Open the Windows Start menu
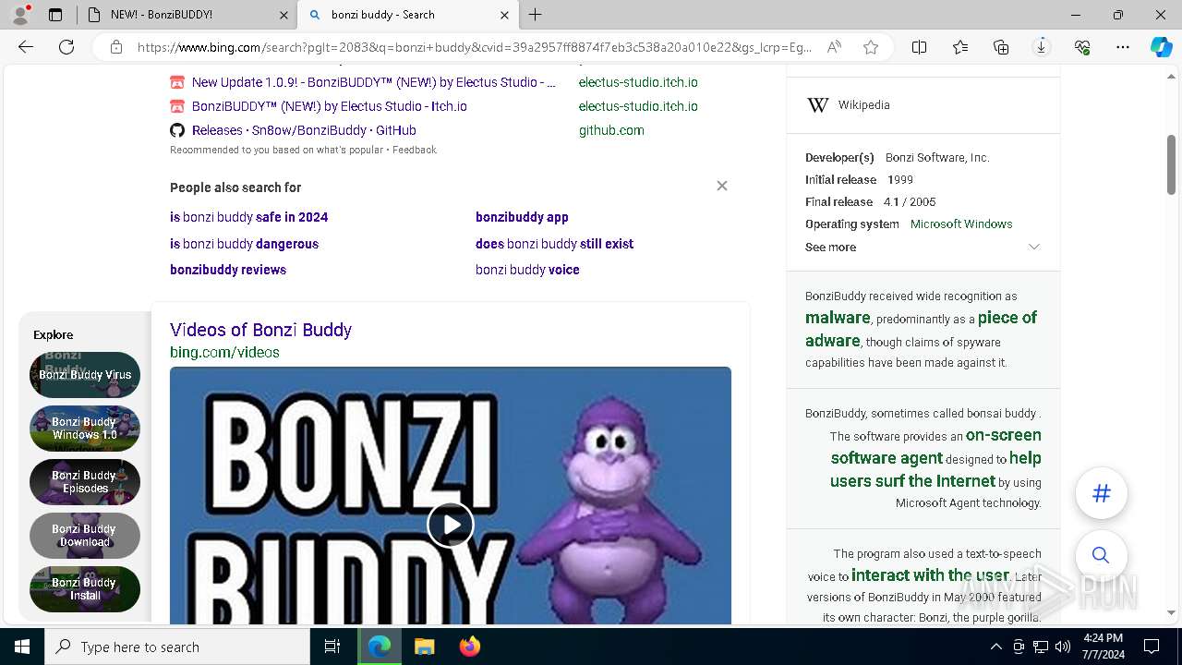The image size is (1182, 665). click(x=22, y=647)
